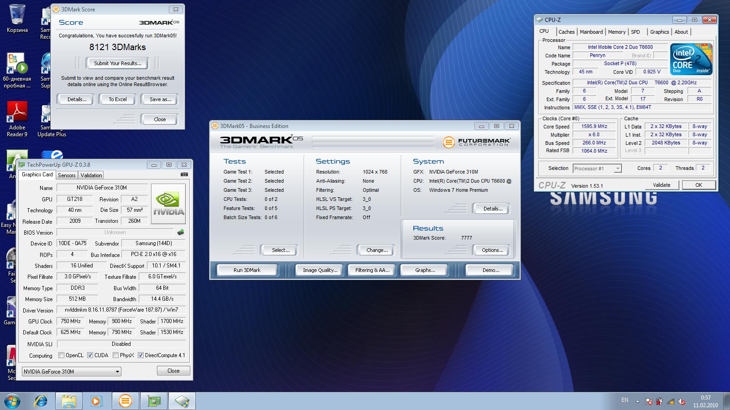Open the Action Center flag tray icon
The width and height of the screenshot is (730, 410).
point(649,401)
